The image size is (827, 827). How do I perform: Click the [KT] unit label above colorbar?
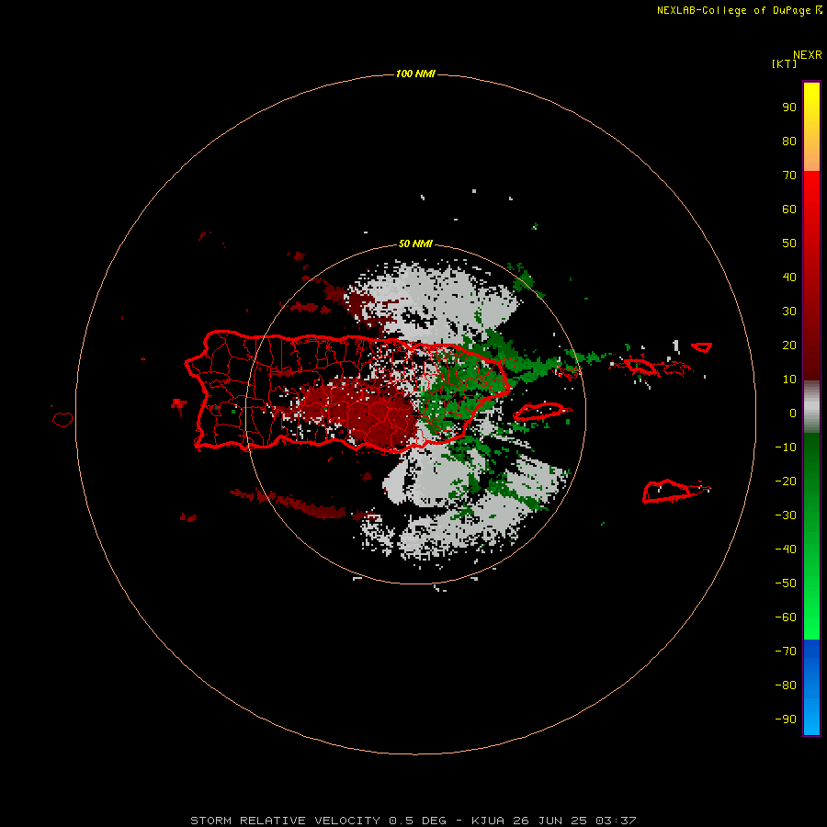[x=784, y=63]
